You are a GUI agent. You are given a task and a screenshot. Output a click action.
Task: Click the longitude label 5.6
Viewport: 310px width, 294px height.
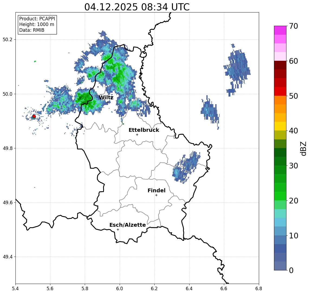pos(50,289)
